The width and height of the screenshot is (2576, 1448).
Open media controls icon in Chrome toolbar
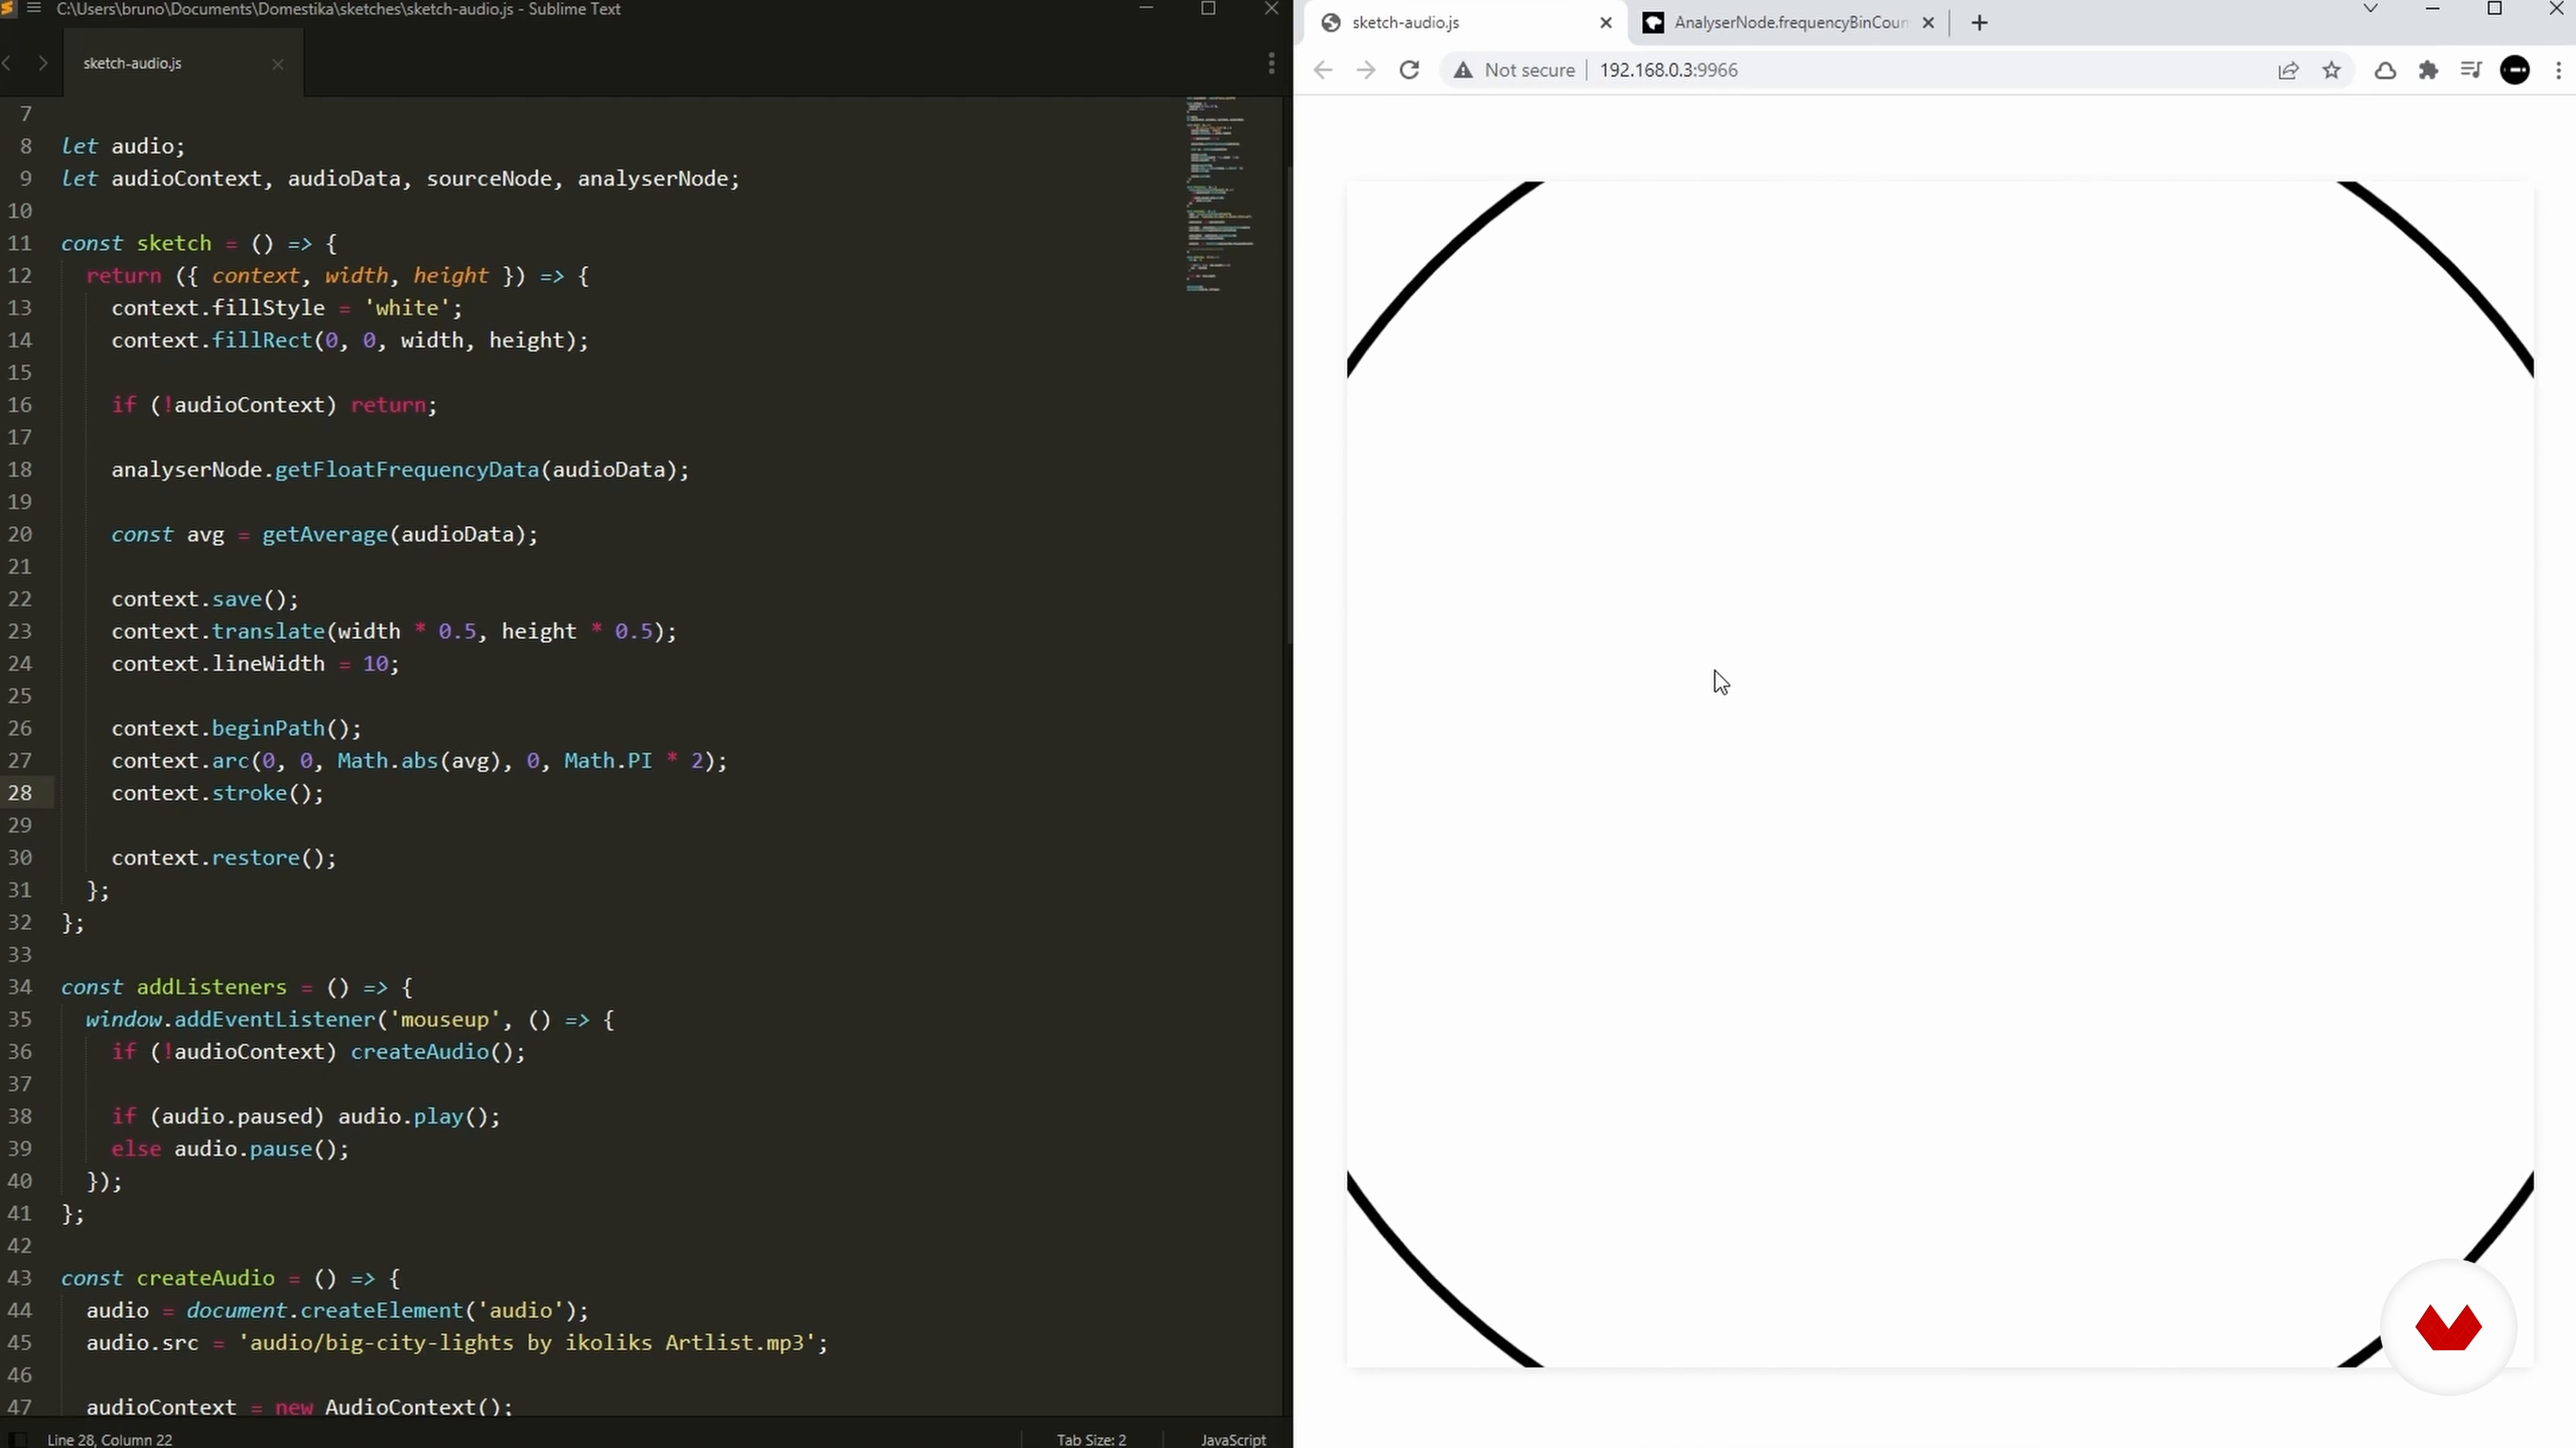[2471, 70]
